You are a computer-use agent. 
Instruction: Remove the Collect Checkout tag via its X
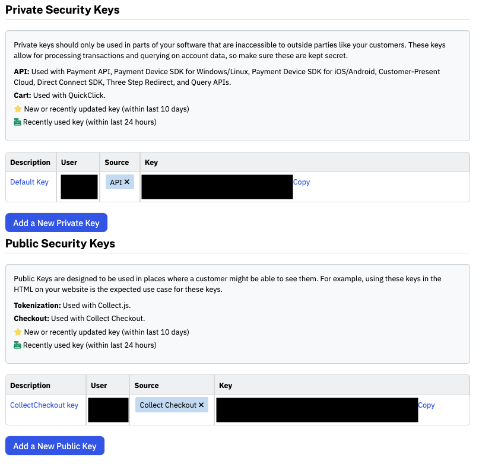pos(201,405)
